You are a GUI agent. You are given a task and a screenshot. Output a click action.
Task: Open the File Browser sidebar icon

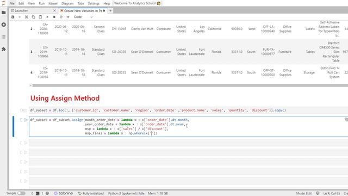4,13
